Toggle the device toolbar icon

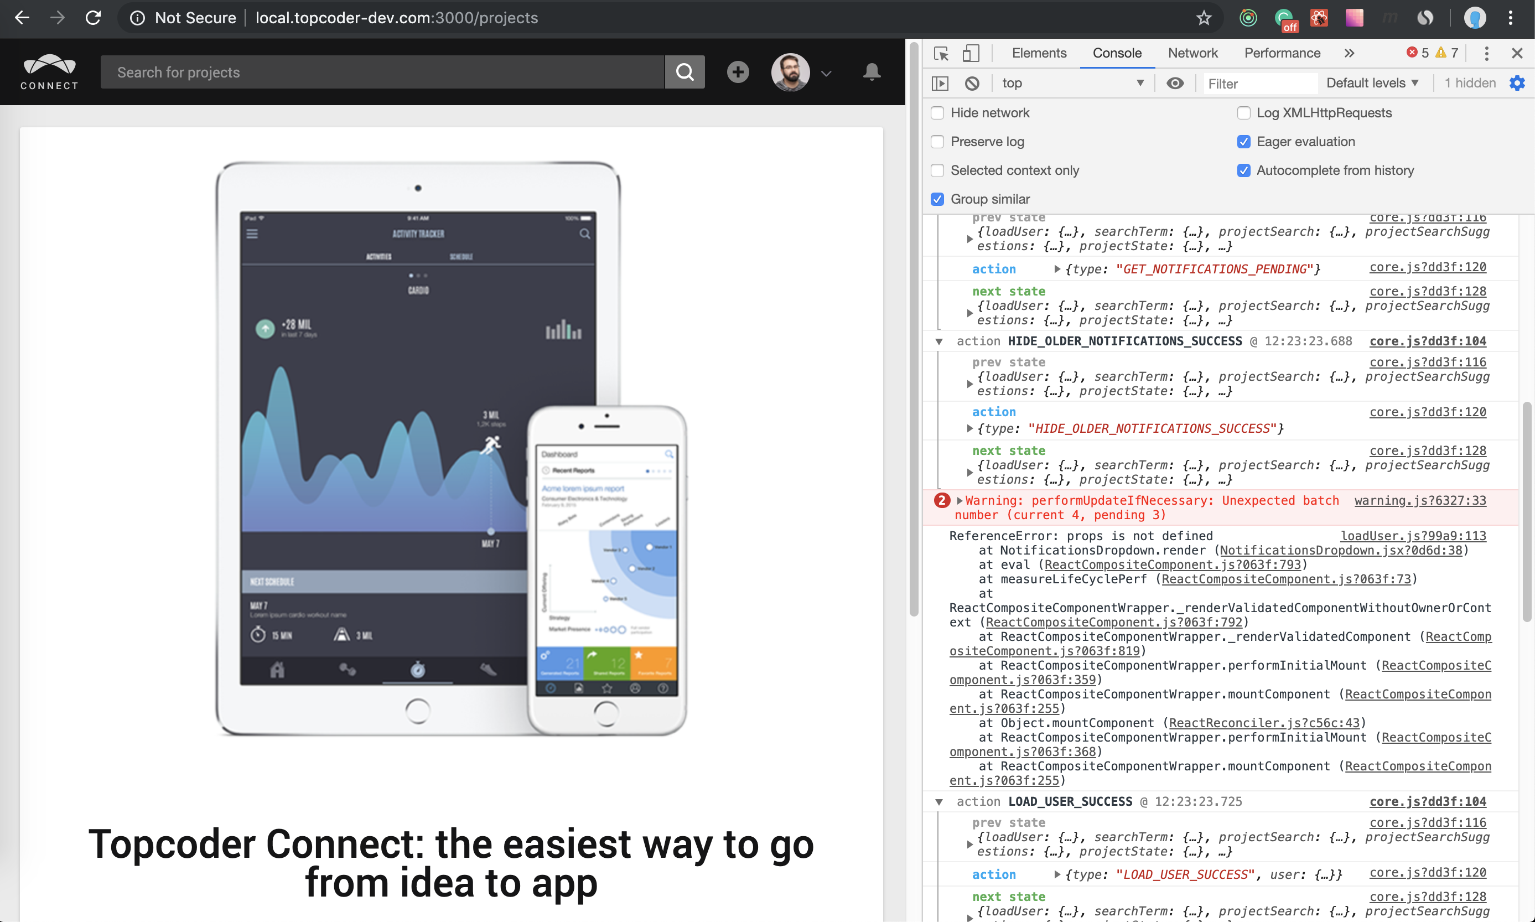pyautogui.click(x=971, y=54)
